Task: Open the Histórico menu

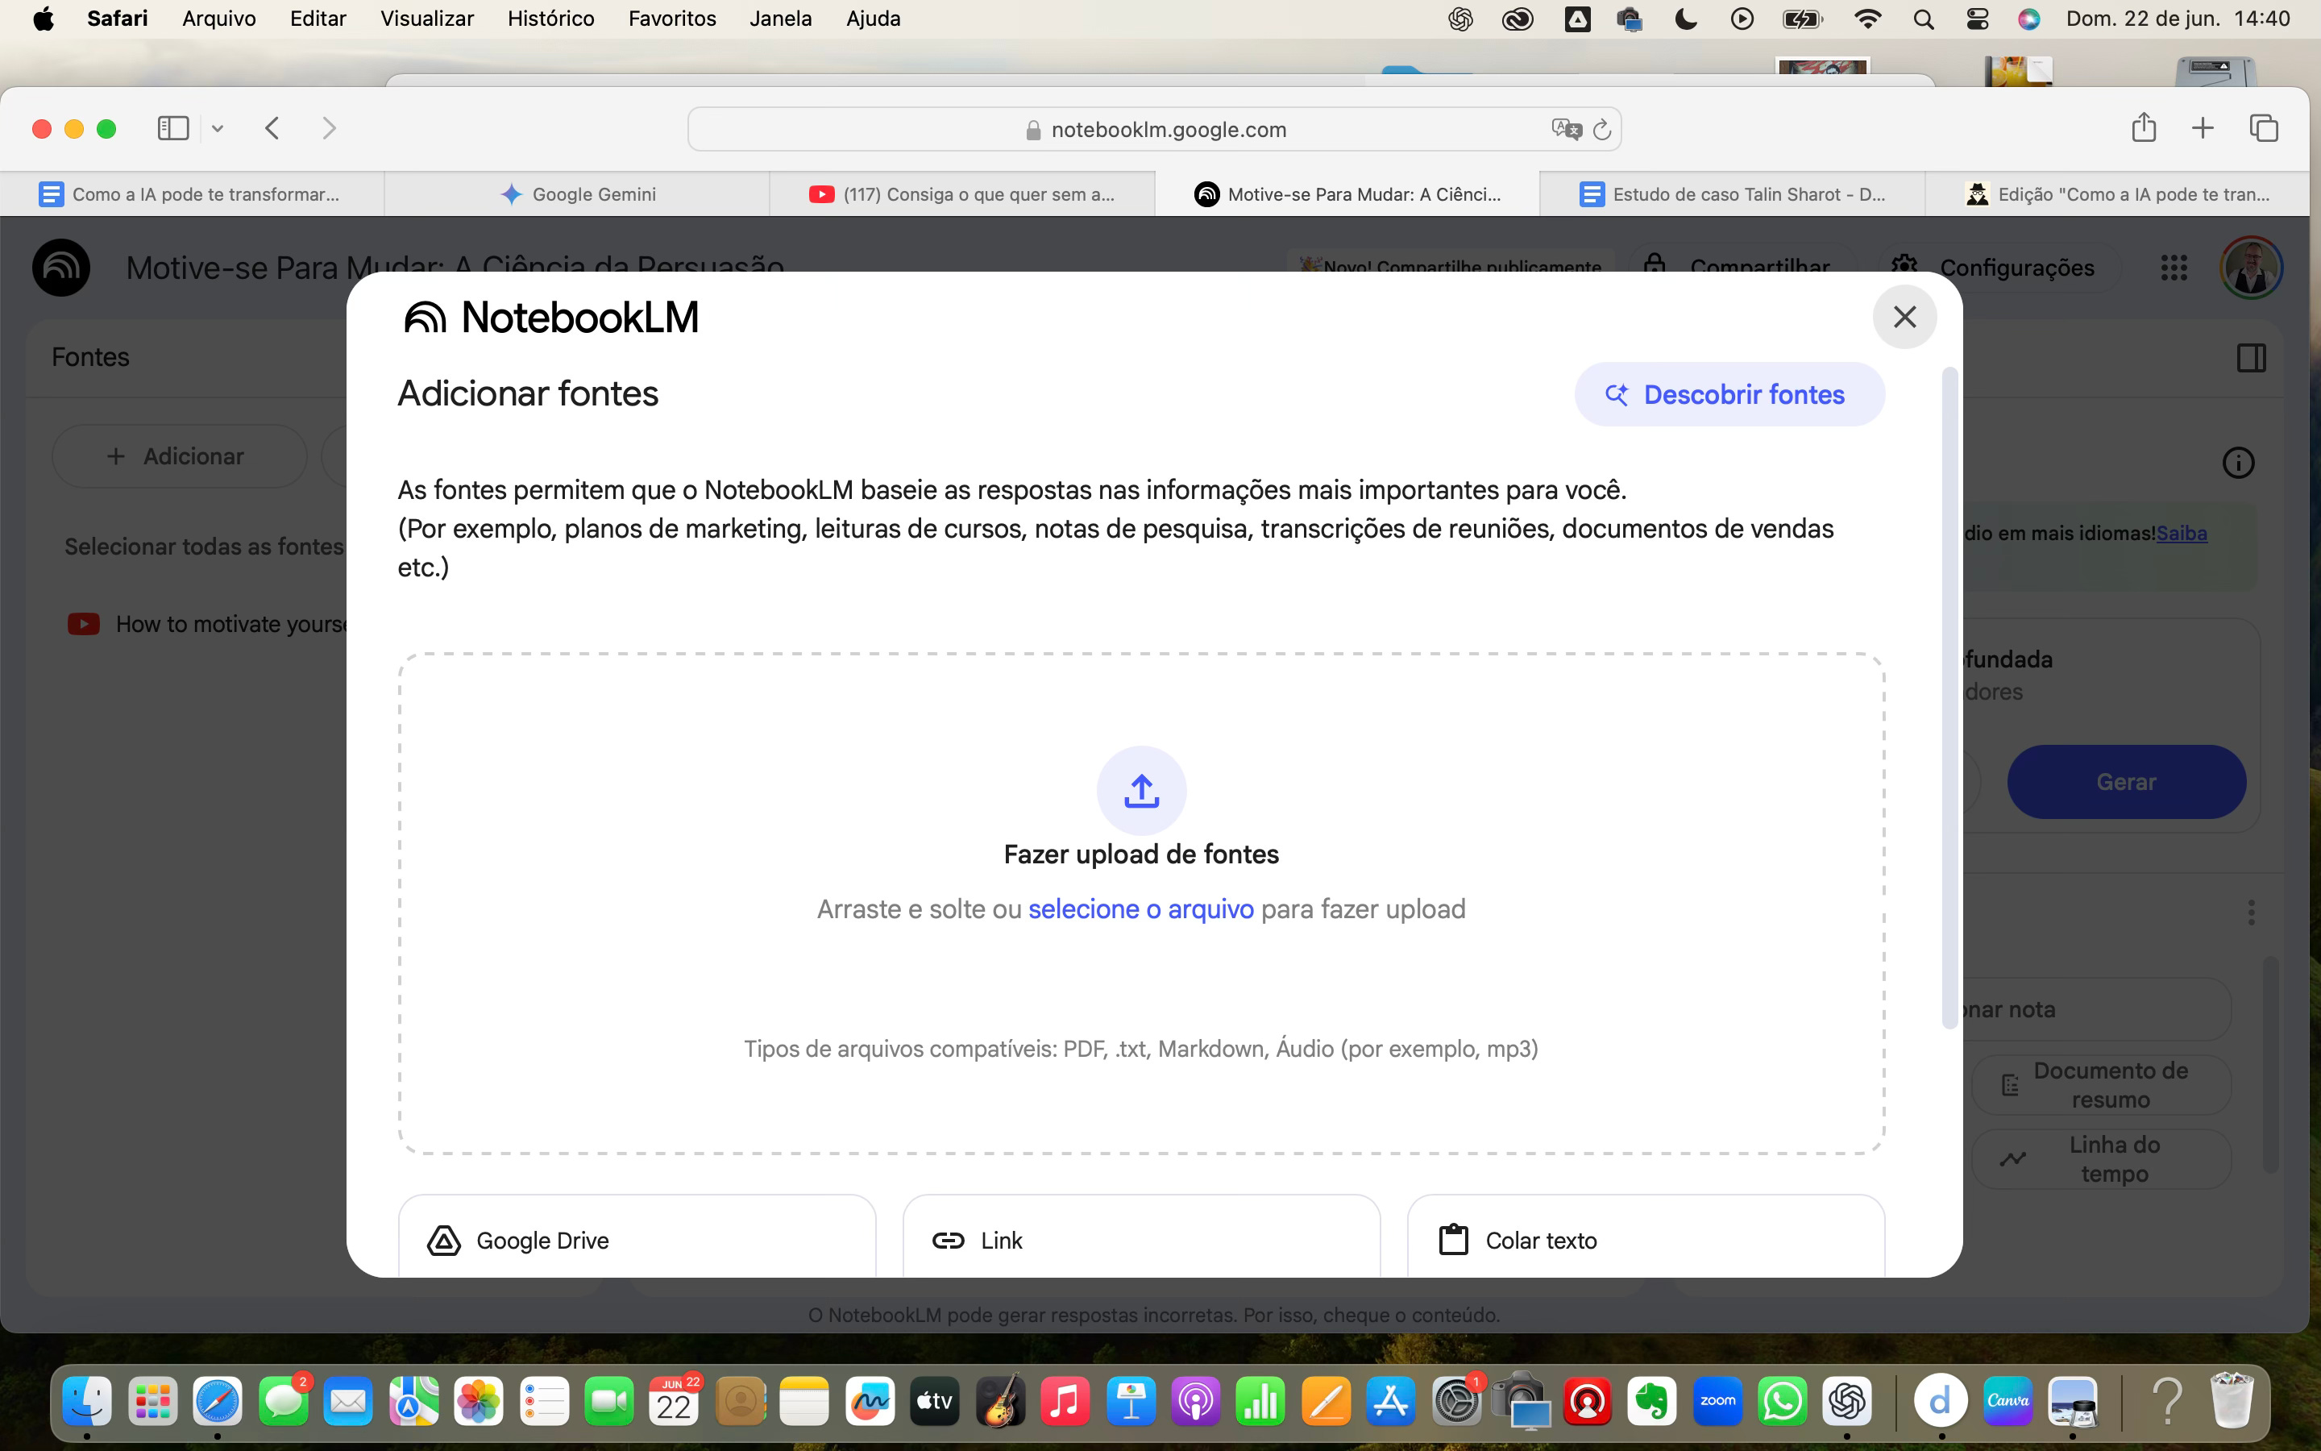Action: (x=550, y=19)
